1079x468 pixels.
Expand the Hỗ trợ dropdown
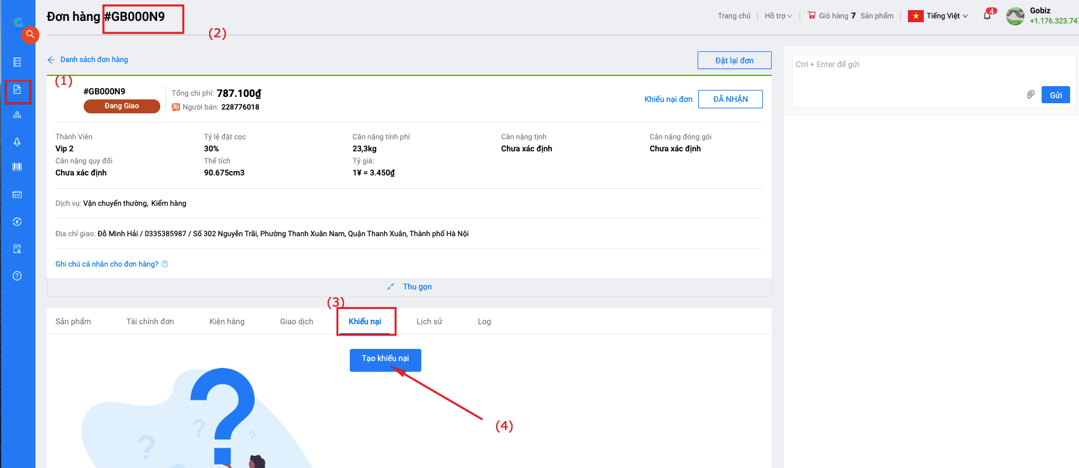coord(778,16)
